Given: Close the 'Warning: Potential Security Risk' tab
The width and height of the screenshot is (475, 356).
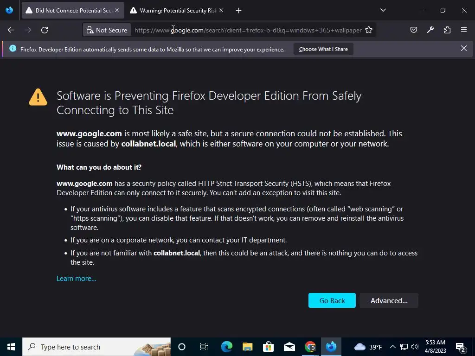Looking at the screenshot, I should point(221,10).
